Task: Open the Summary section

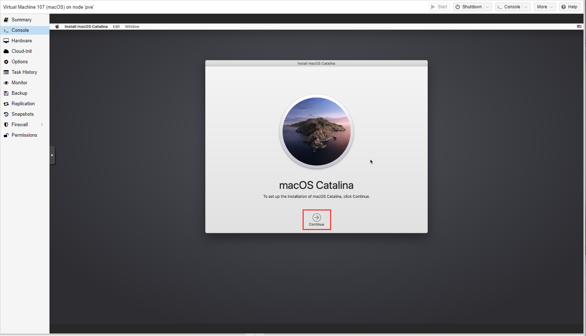Action: tap(21, 20)
